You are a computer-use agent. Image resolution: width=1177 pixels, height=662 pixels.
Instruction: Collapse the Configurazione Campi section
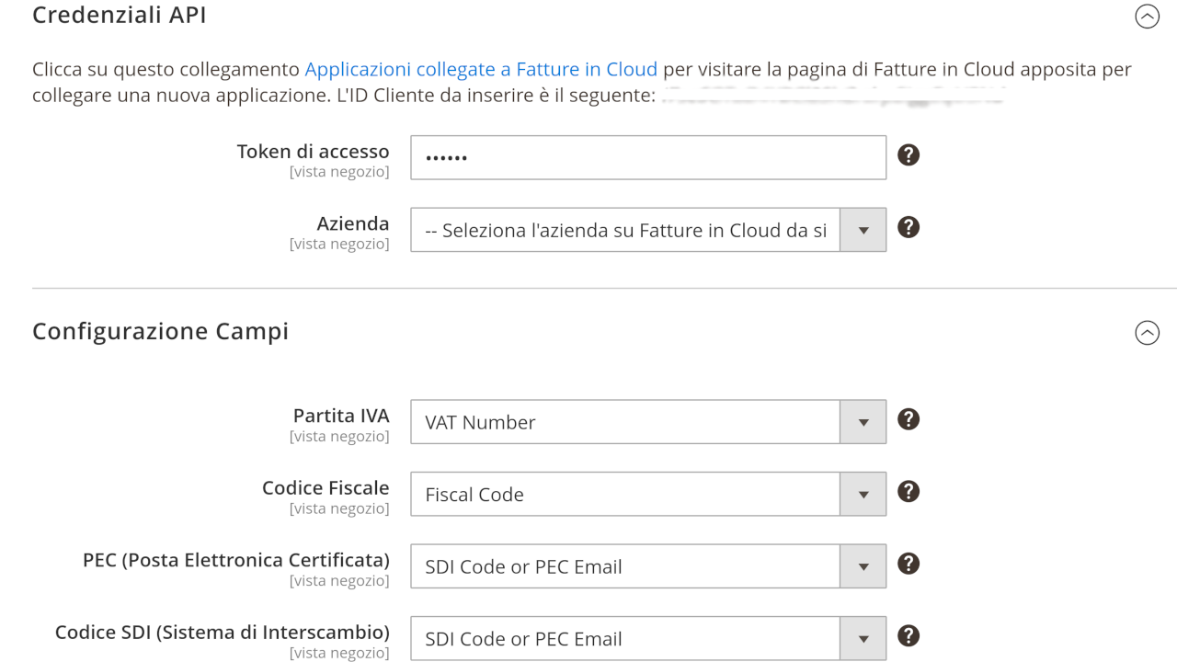(x=1147, y=333)
